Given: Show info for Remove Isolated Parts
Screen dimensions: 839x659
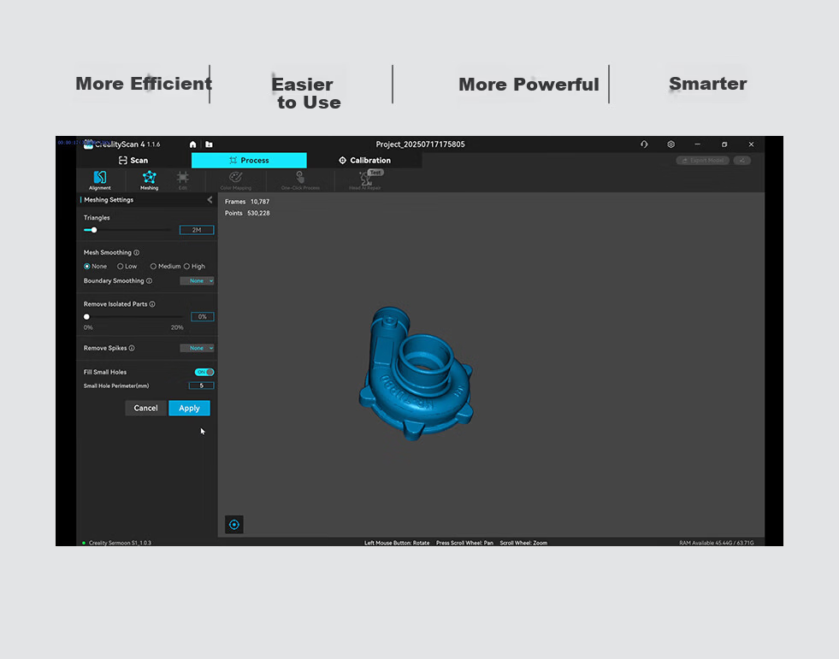Looking at the screenshot, I should tap(152, 304).
